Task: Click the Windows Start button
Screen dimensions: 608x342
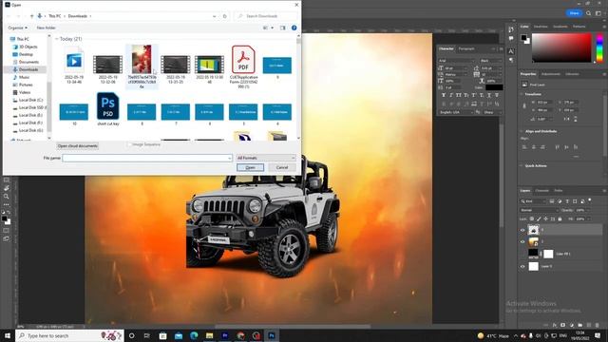Action: (8, 335)
